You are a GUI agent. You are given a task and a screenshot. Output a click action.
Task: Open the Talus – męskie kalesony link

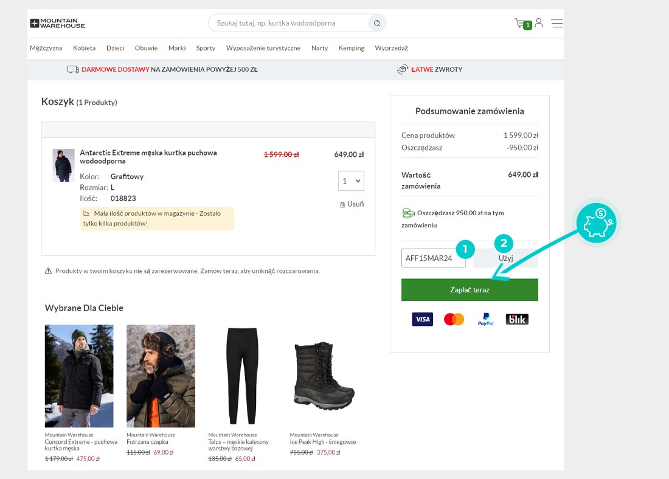pos(238,445)
